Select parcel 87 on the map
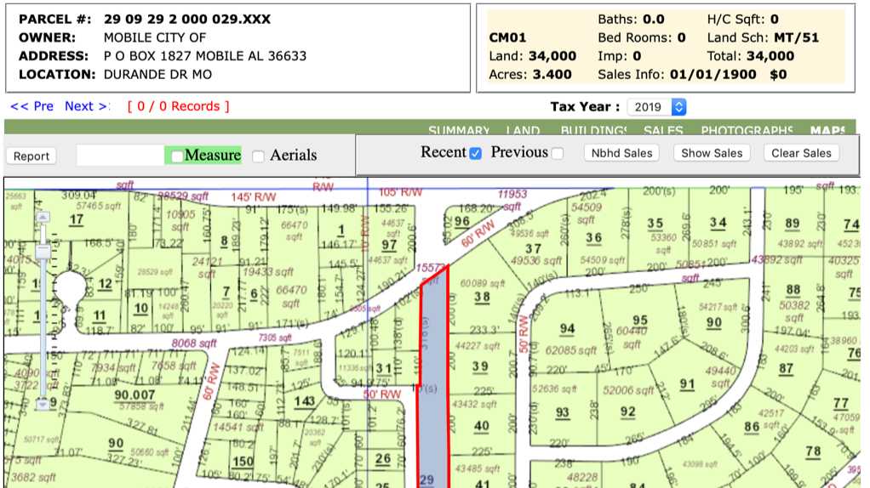 tap(786, 368)
